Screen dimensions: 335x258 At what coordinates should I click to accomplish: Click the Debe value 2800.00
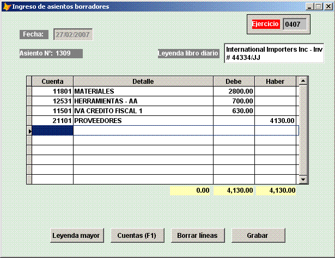[234, 91]
